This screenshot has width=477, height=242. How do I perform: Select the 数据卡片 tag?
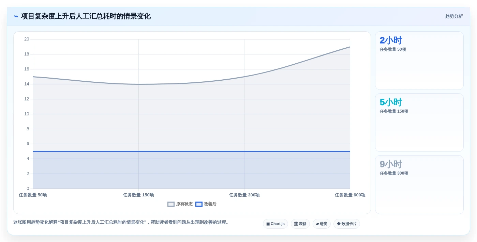[347, 224]
